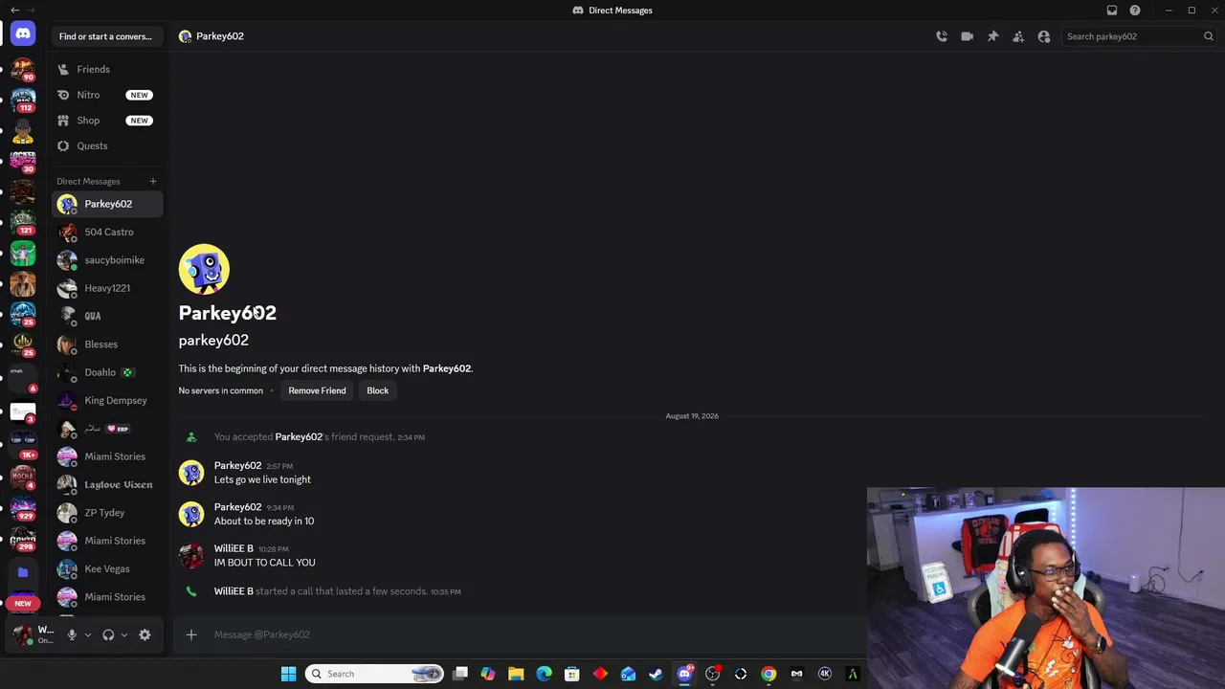Open User Settings gear icon
Image resolution: width=1225 pixels, height=689 pixels.
point(145,634)
